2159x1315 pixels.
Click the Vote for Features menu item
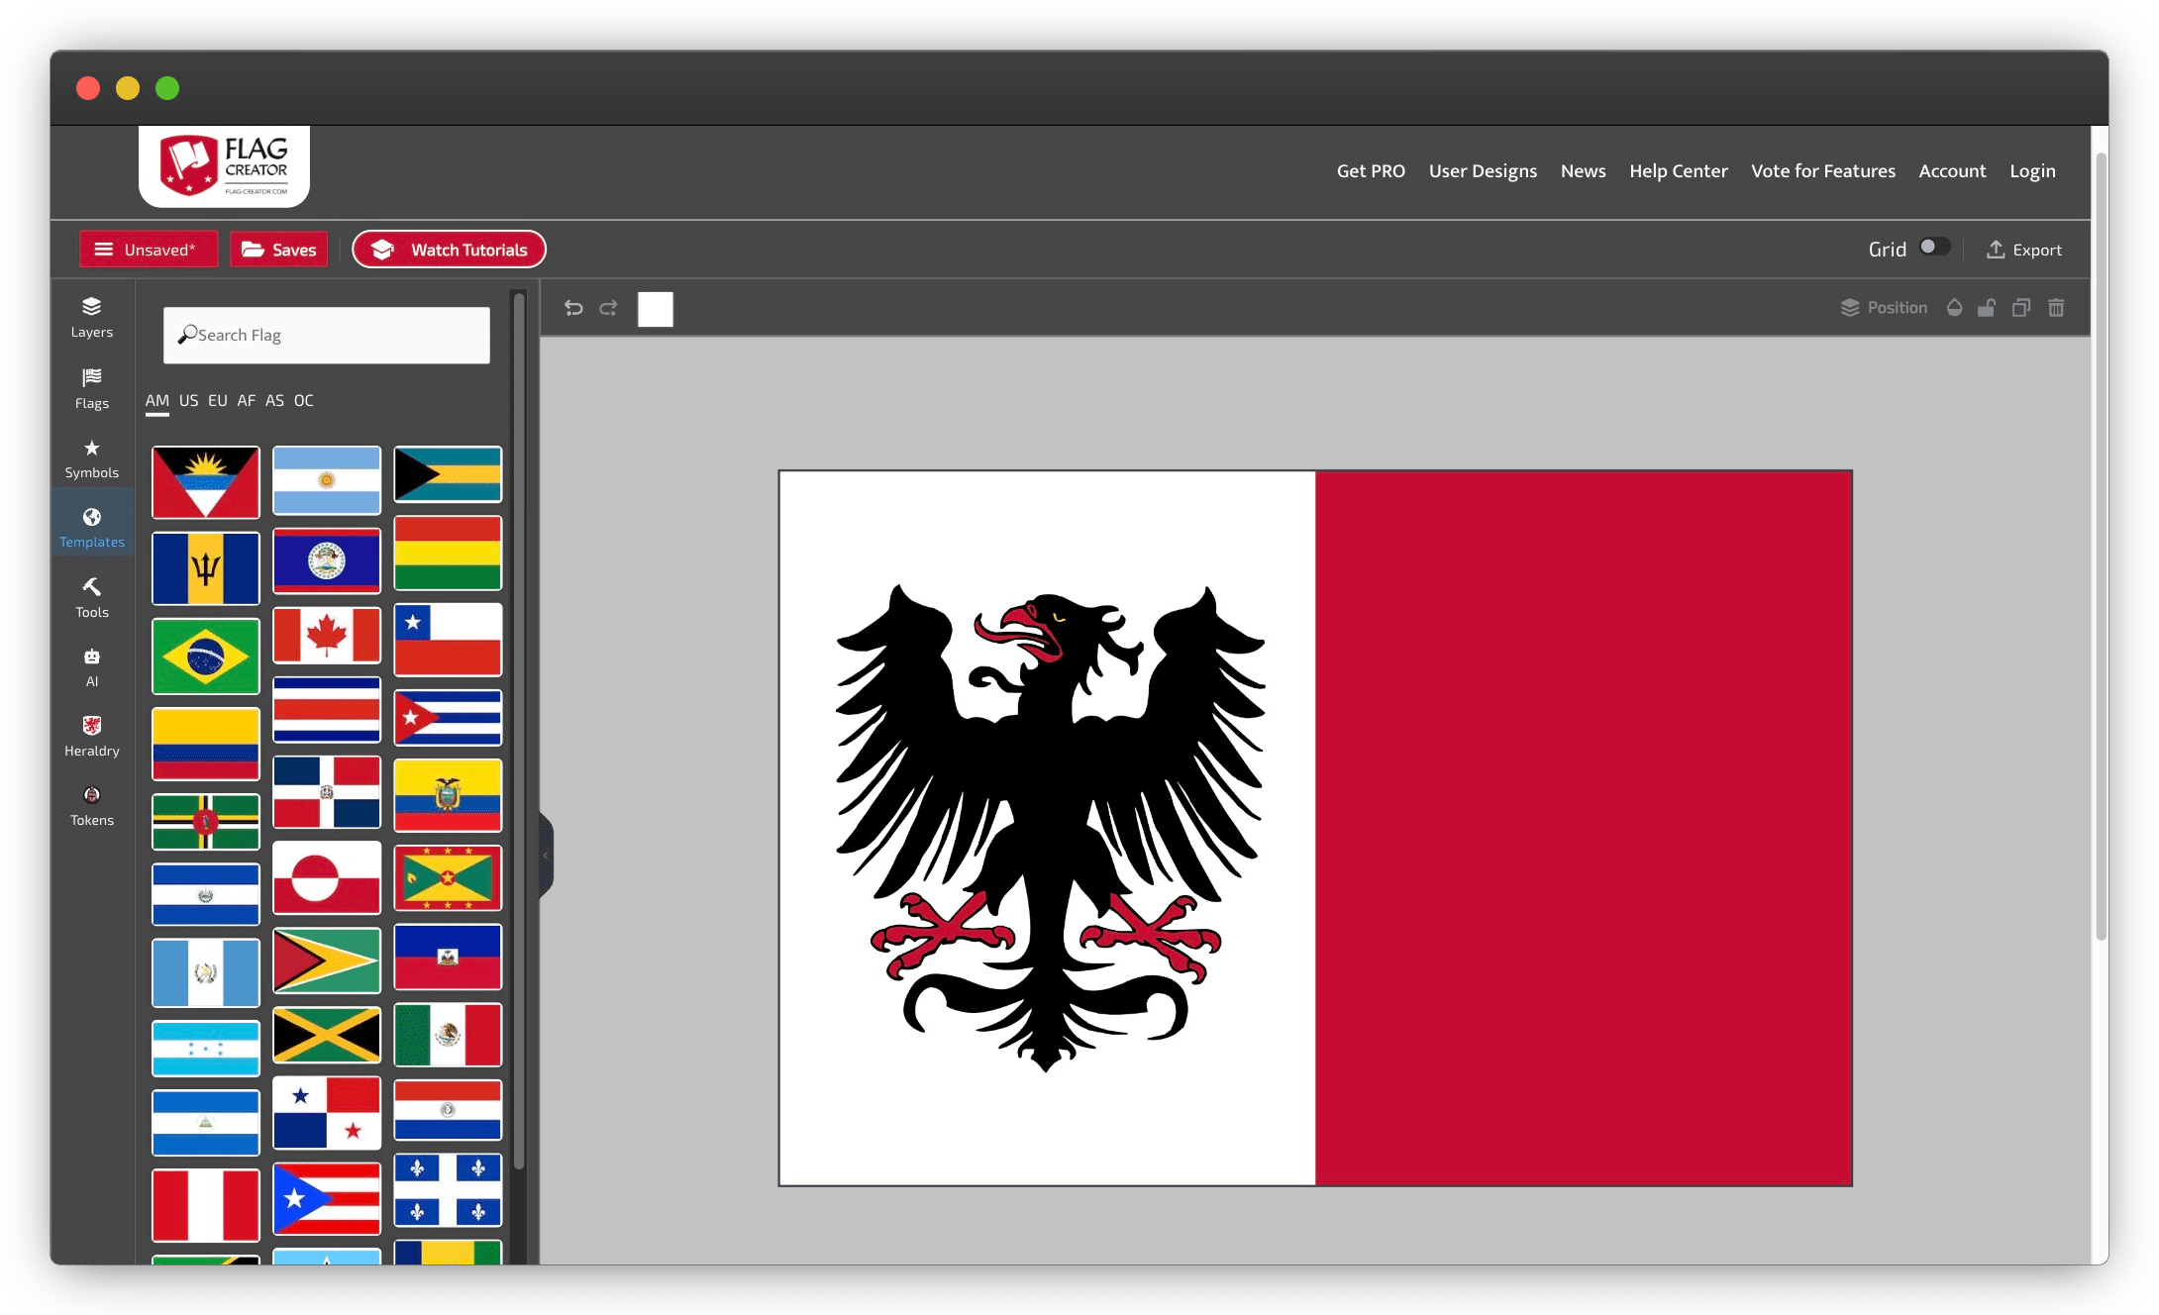coord(1823,170)
